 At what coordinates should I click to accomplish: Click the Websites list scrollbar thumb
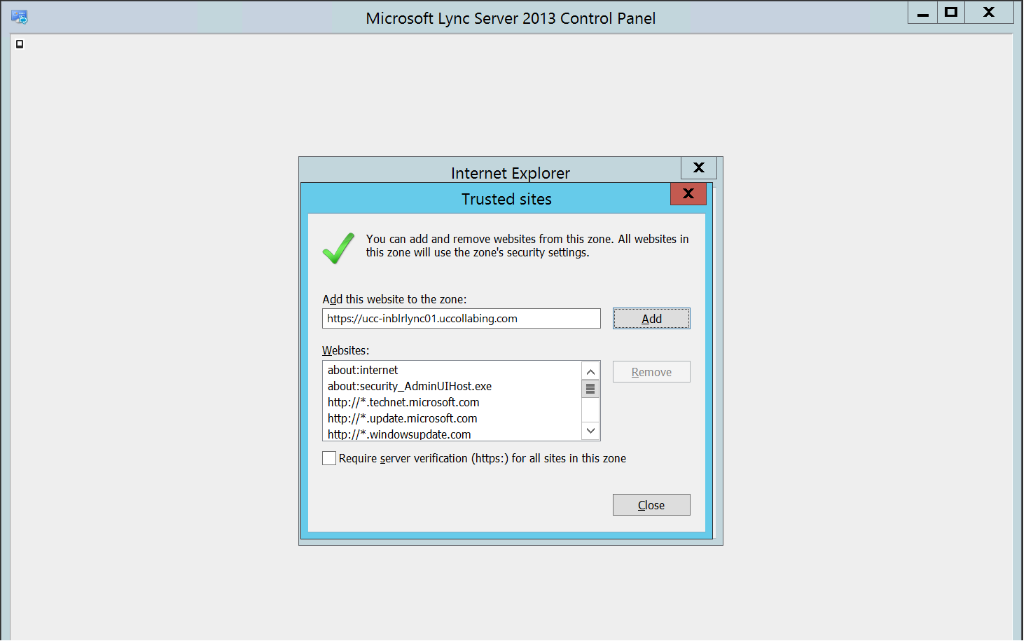[590, 389]
